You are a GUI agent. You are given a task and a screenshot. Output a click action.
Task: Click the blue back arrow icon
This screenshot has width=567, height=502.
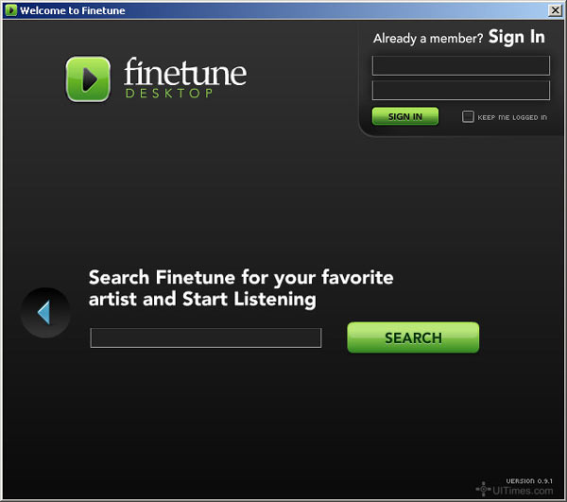point(44,313)
